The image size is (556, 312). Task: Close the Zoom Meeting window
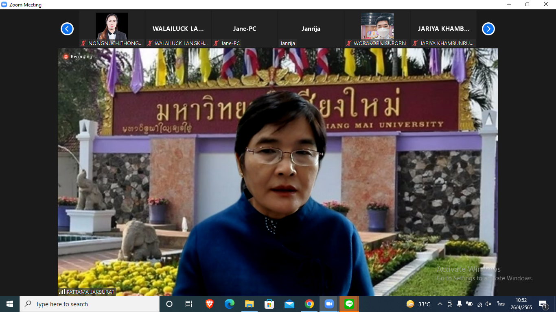point(546,4)
